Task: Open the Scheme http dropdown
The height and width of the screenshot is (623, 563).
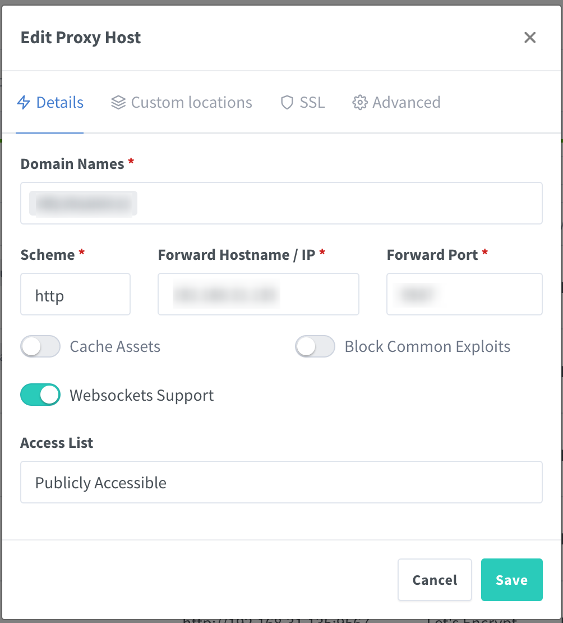Action: pyautogui.click(x=76, y=294)
